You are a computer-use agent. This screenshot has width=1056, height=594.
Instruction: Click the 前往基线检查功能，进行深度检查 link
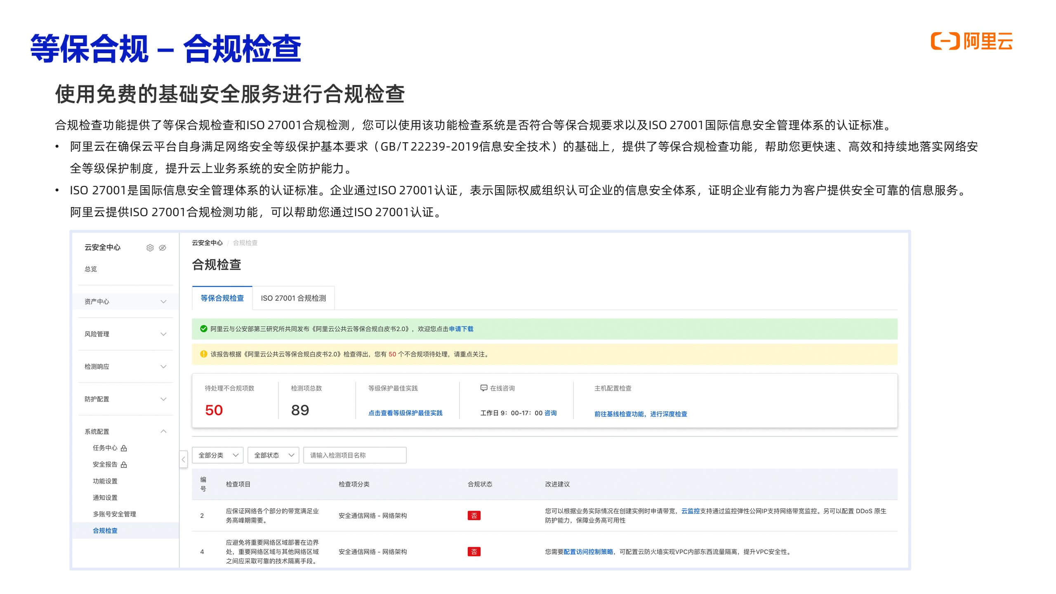pyautogui.click(x=641, y=414)
